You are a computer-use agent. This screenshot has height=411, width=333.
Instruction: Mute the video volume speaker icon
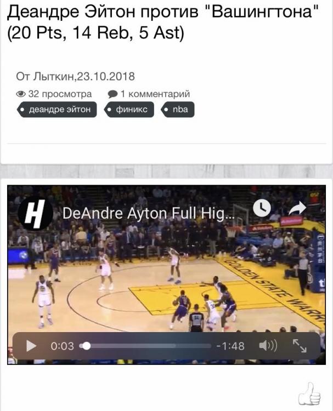point(268,346)
